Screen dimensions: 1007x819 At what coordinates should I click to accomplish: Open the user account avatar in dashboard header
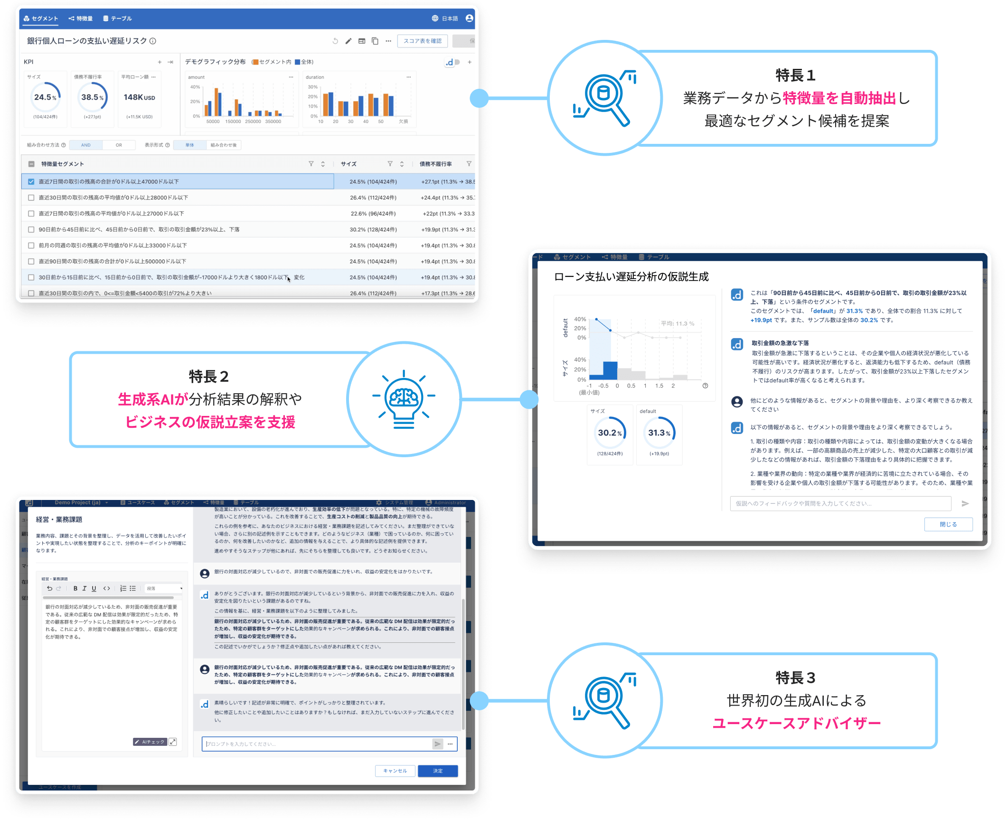[x=470, y=19]
